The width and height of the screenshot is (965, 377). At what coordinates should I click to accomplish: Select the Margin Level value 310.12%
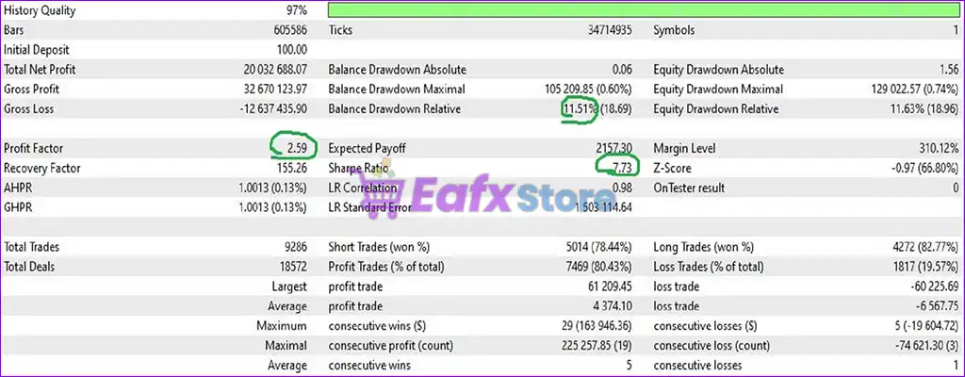(x=939, y=149)
